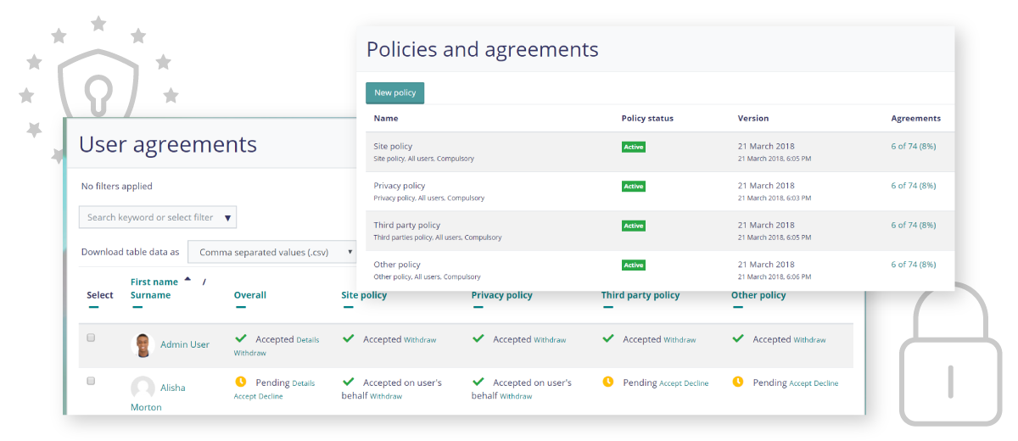Click the "Third parties policy, All users, Compulsory" subtitle
1018x441 pixels.
438,237
